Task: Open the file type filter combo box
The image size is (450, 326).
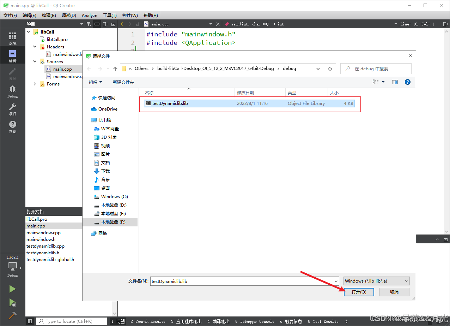Action: pos(376,281)
